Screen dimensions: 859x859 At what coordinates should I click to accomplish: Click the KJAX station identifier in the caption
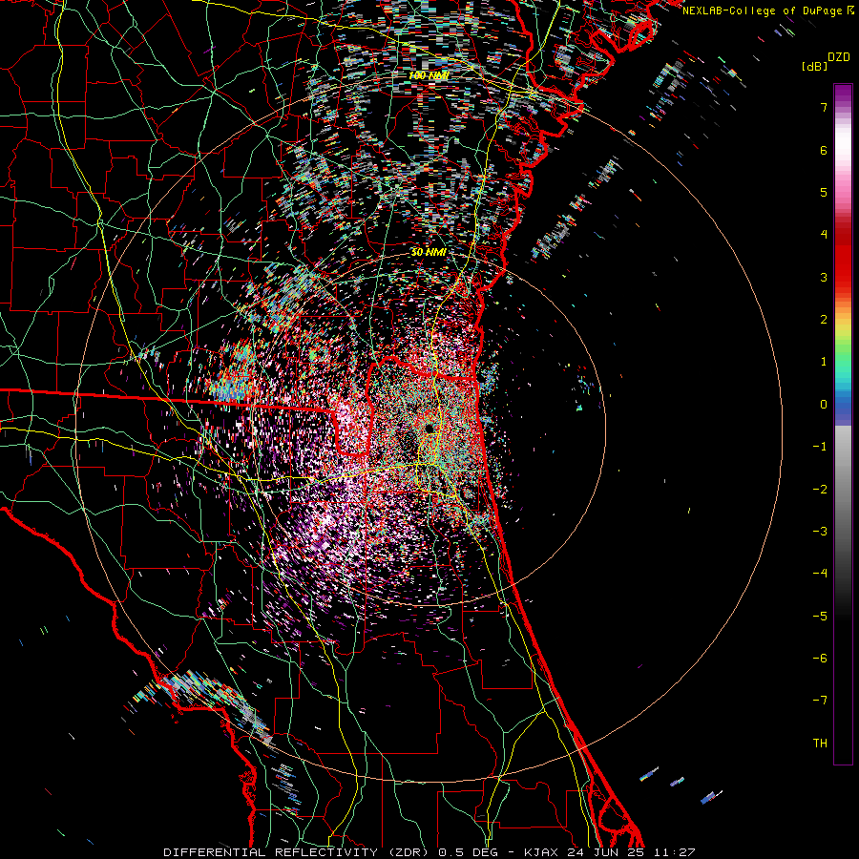click(x=541, y=852)
